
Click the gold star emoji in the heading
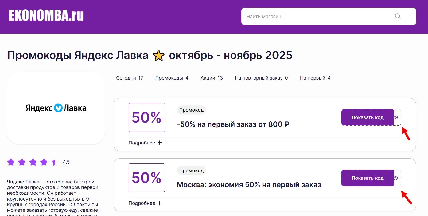tap(159, 56)
